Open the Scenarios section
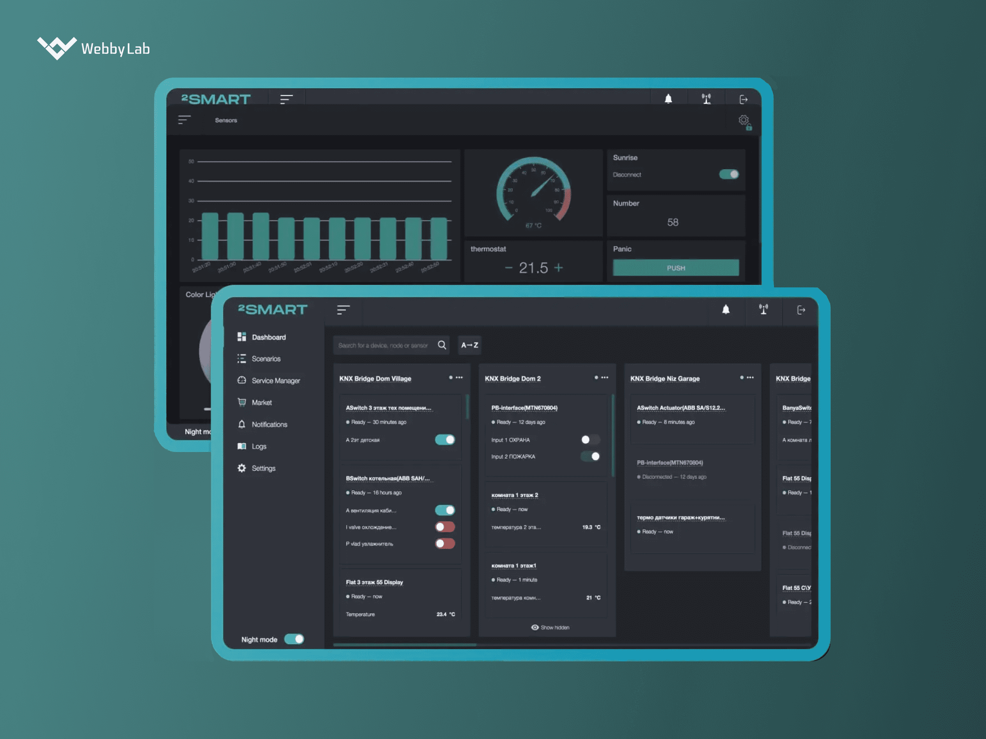Image resolution: width=986 pixels, height=739 pixels. point(267,358)
